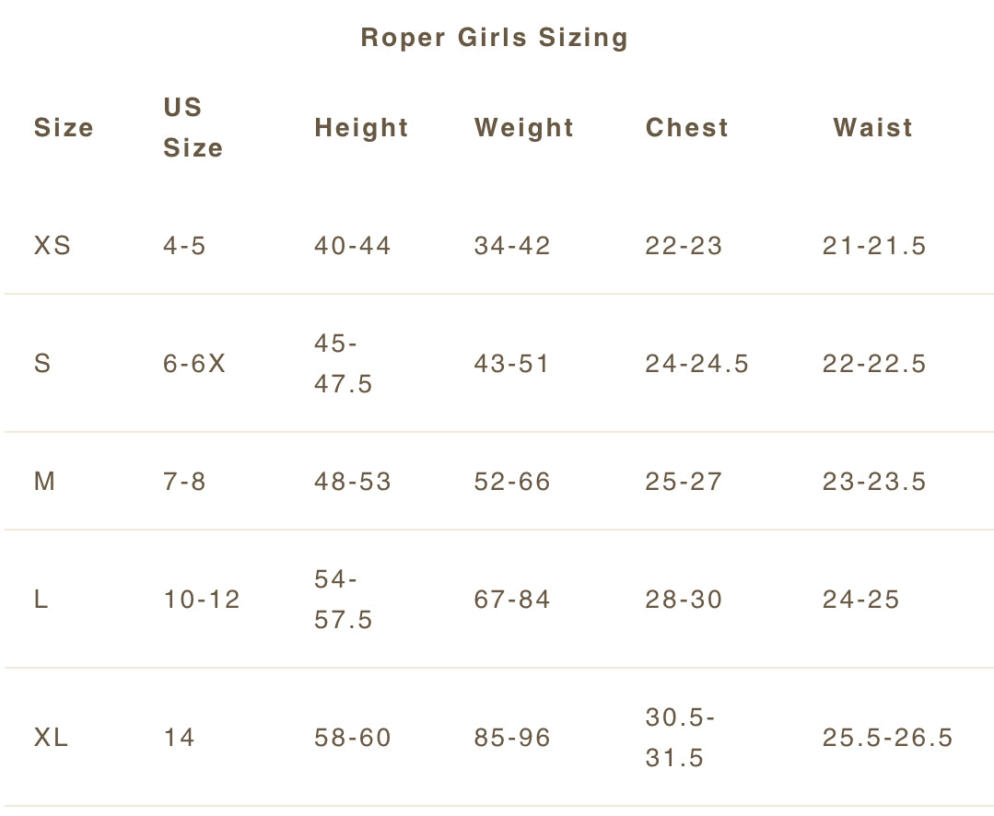Click the 85-96 weight value
Screen dimensions: 994x816
click(x=512, y=738)
